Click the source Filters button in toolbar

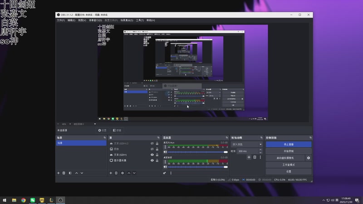click(117, 131)
